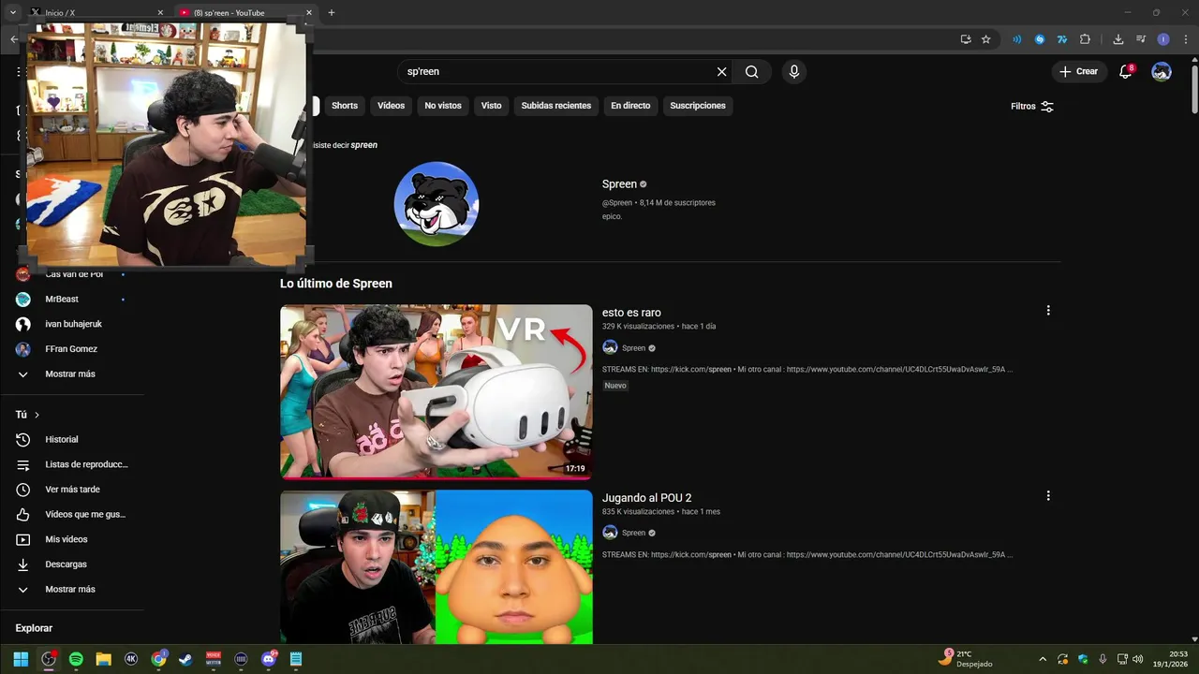Viewport: 1199px width, 674px height.
Task: Open the YouTube account avatar menu
Action: click(1162, 72)
